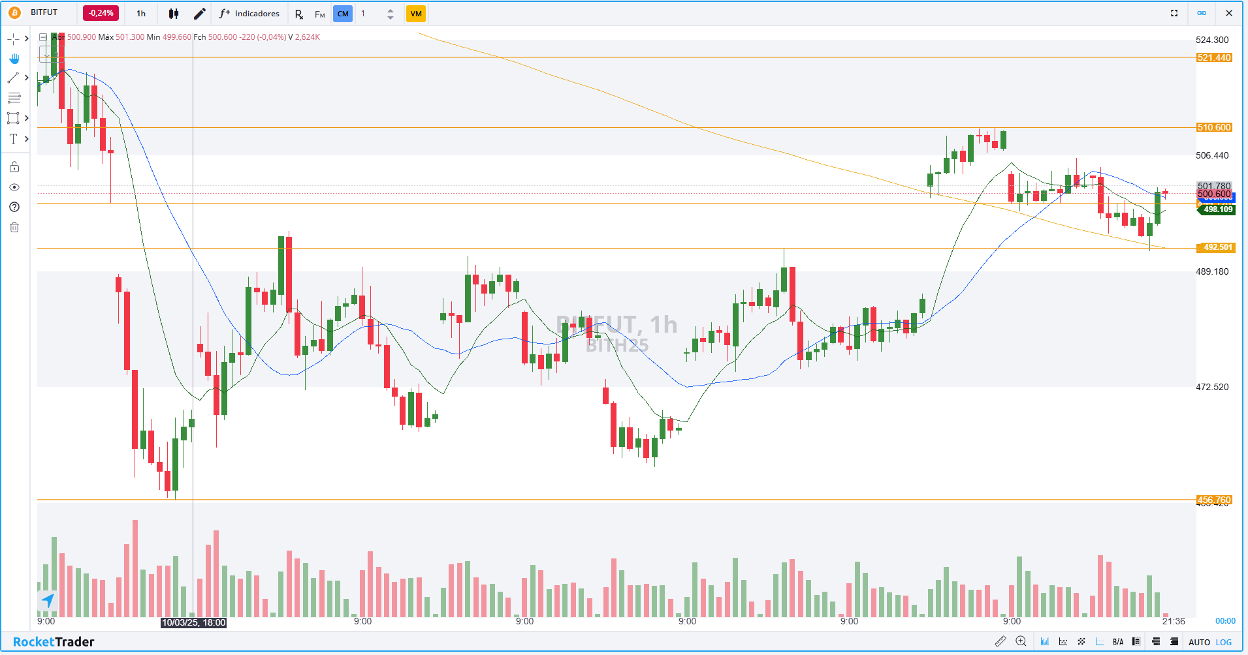Click the blue CM button

pyautogui.click(x=343, y=14)
